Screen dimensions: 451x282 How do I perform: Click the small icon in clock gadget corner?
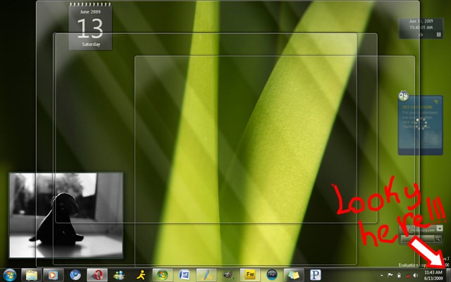point(438,35)
